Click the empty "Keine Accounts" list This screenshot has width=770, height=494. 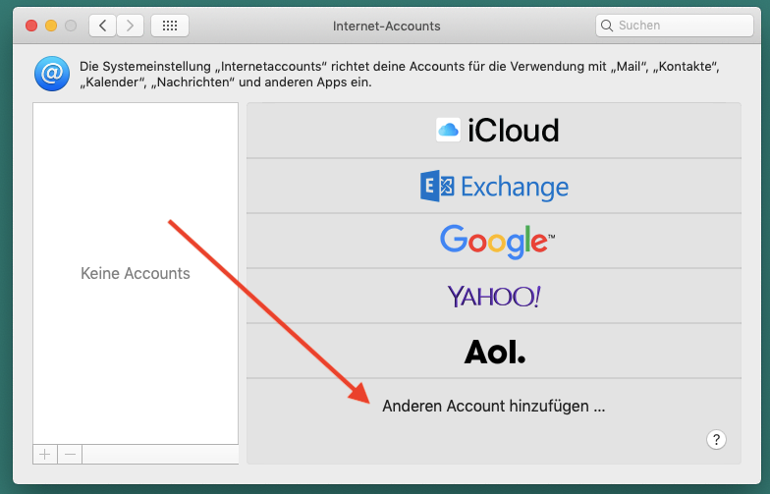tap(136, 273)
